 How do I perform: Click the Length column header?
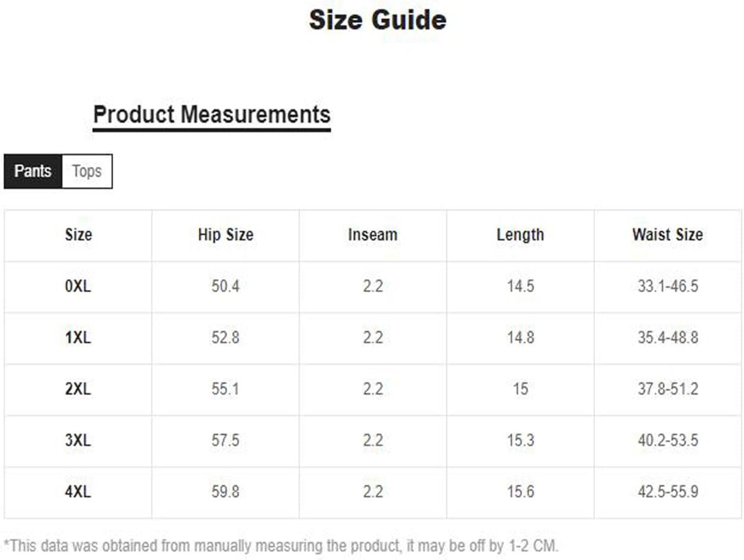click(521, 235)
